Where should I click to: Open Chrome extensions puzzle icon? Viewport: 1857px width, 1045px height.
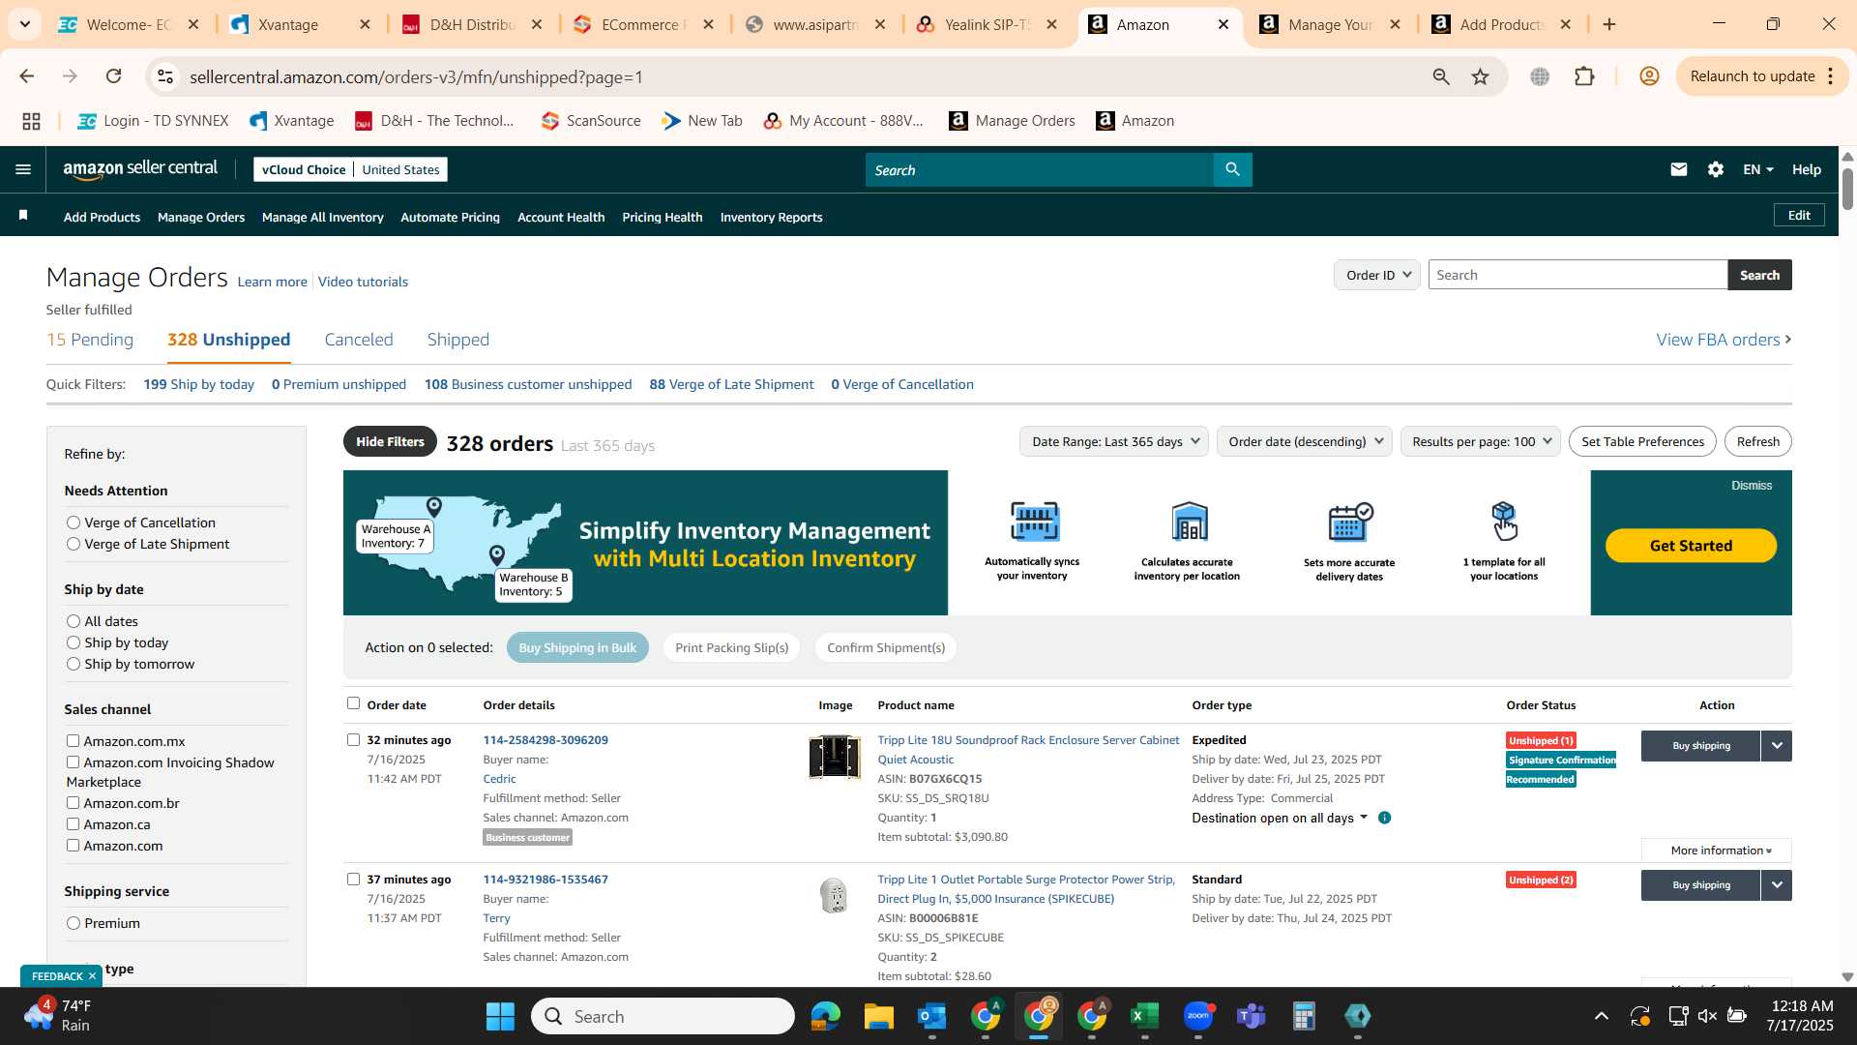[1584, 76]
